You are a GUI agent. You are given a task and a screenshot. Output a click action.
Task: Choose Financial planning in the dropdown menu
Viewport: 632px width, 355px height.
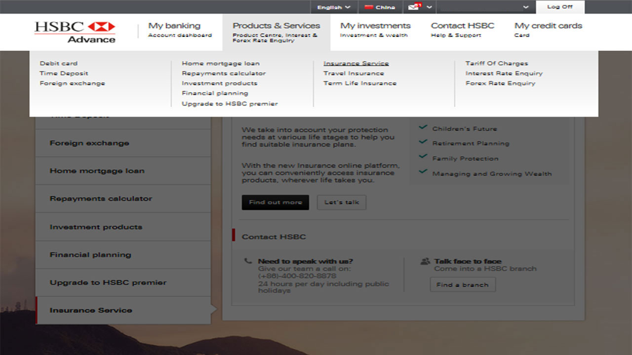[x=215, y=93]
